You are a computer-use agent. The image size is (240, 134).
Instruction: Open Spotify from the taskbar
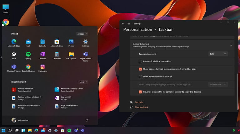click(69, 130)
